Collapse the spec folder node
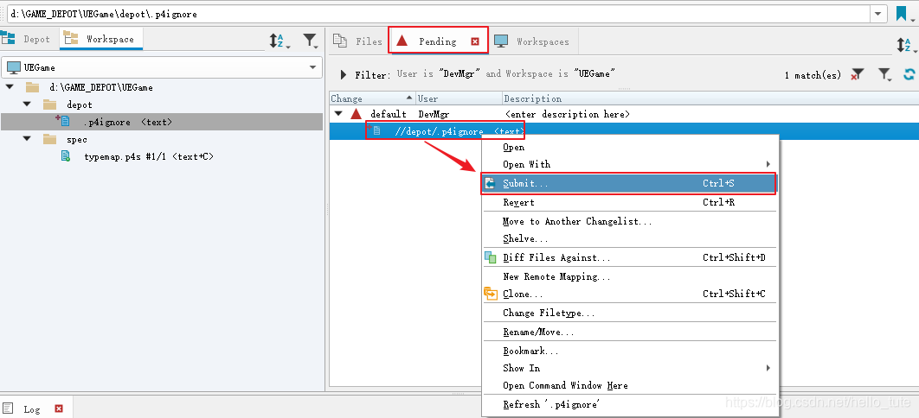 27,139
